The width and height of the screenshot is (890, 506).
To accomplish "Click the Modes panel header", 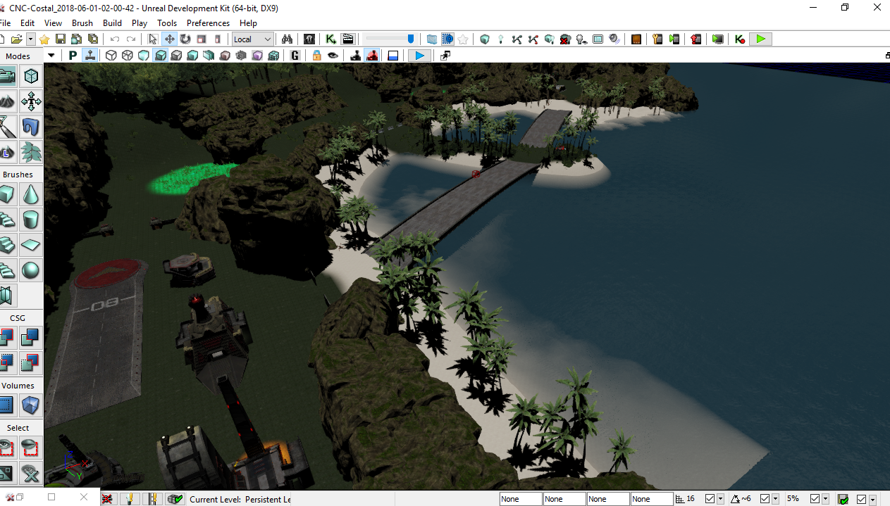I will (x=18, y=56).
